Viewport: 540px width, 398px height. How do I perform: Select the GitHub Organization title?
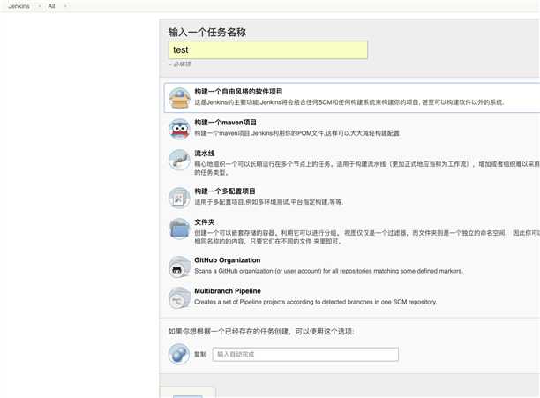pyautogui.click(x=228, y=260)
